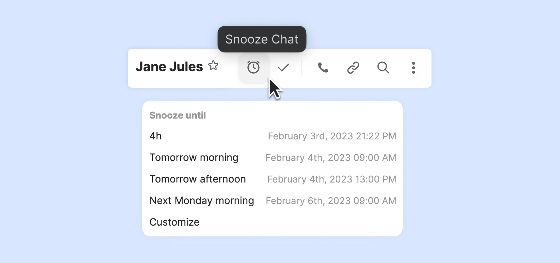This screenshot has height=263, width=560.
Task: Click the Jane Jules chat name
Action: 169,67
